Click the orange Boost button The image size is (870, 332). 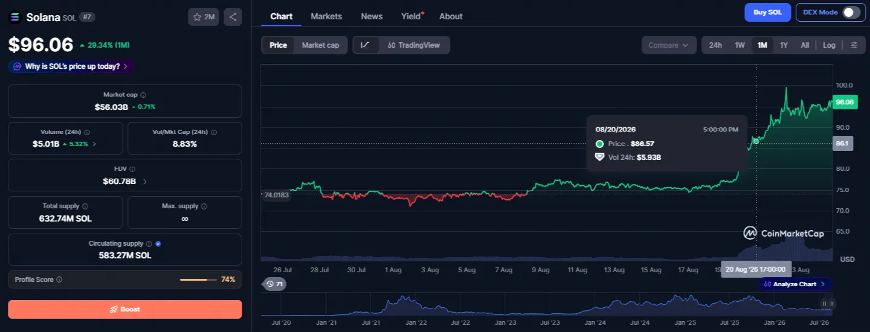point(125,309)
